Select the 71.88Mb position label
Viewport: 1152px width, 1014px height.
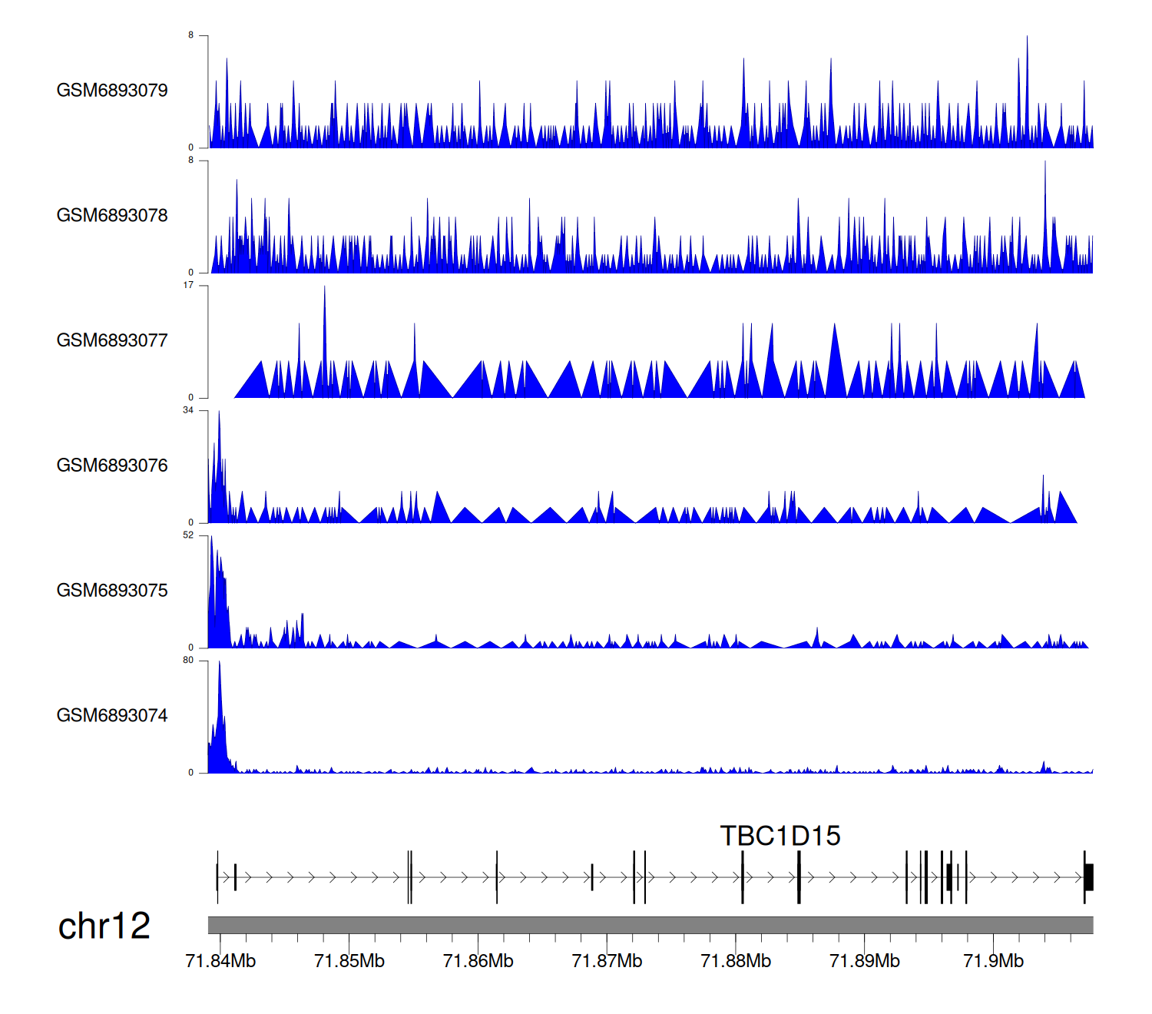(x=736, y=961)
